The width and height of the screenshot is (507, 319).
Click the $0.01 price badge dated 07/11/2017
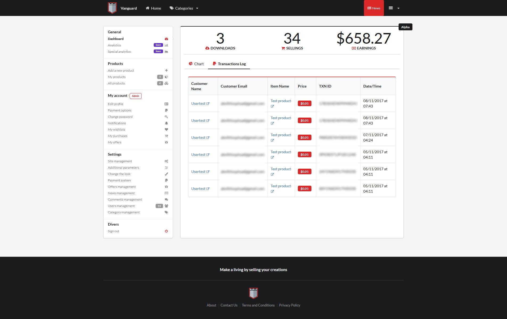point(305,138)
